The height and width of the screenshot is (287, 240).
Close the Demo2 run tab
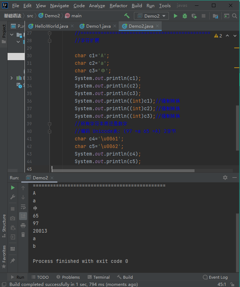point(52,178)
